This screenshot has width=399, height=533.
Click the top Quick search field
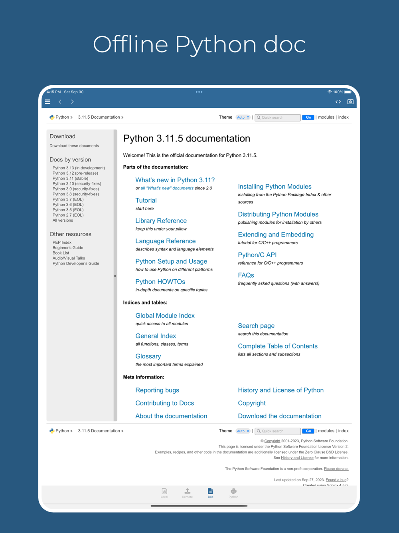[278, 117]
